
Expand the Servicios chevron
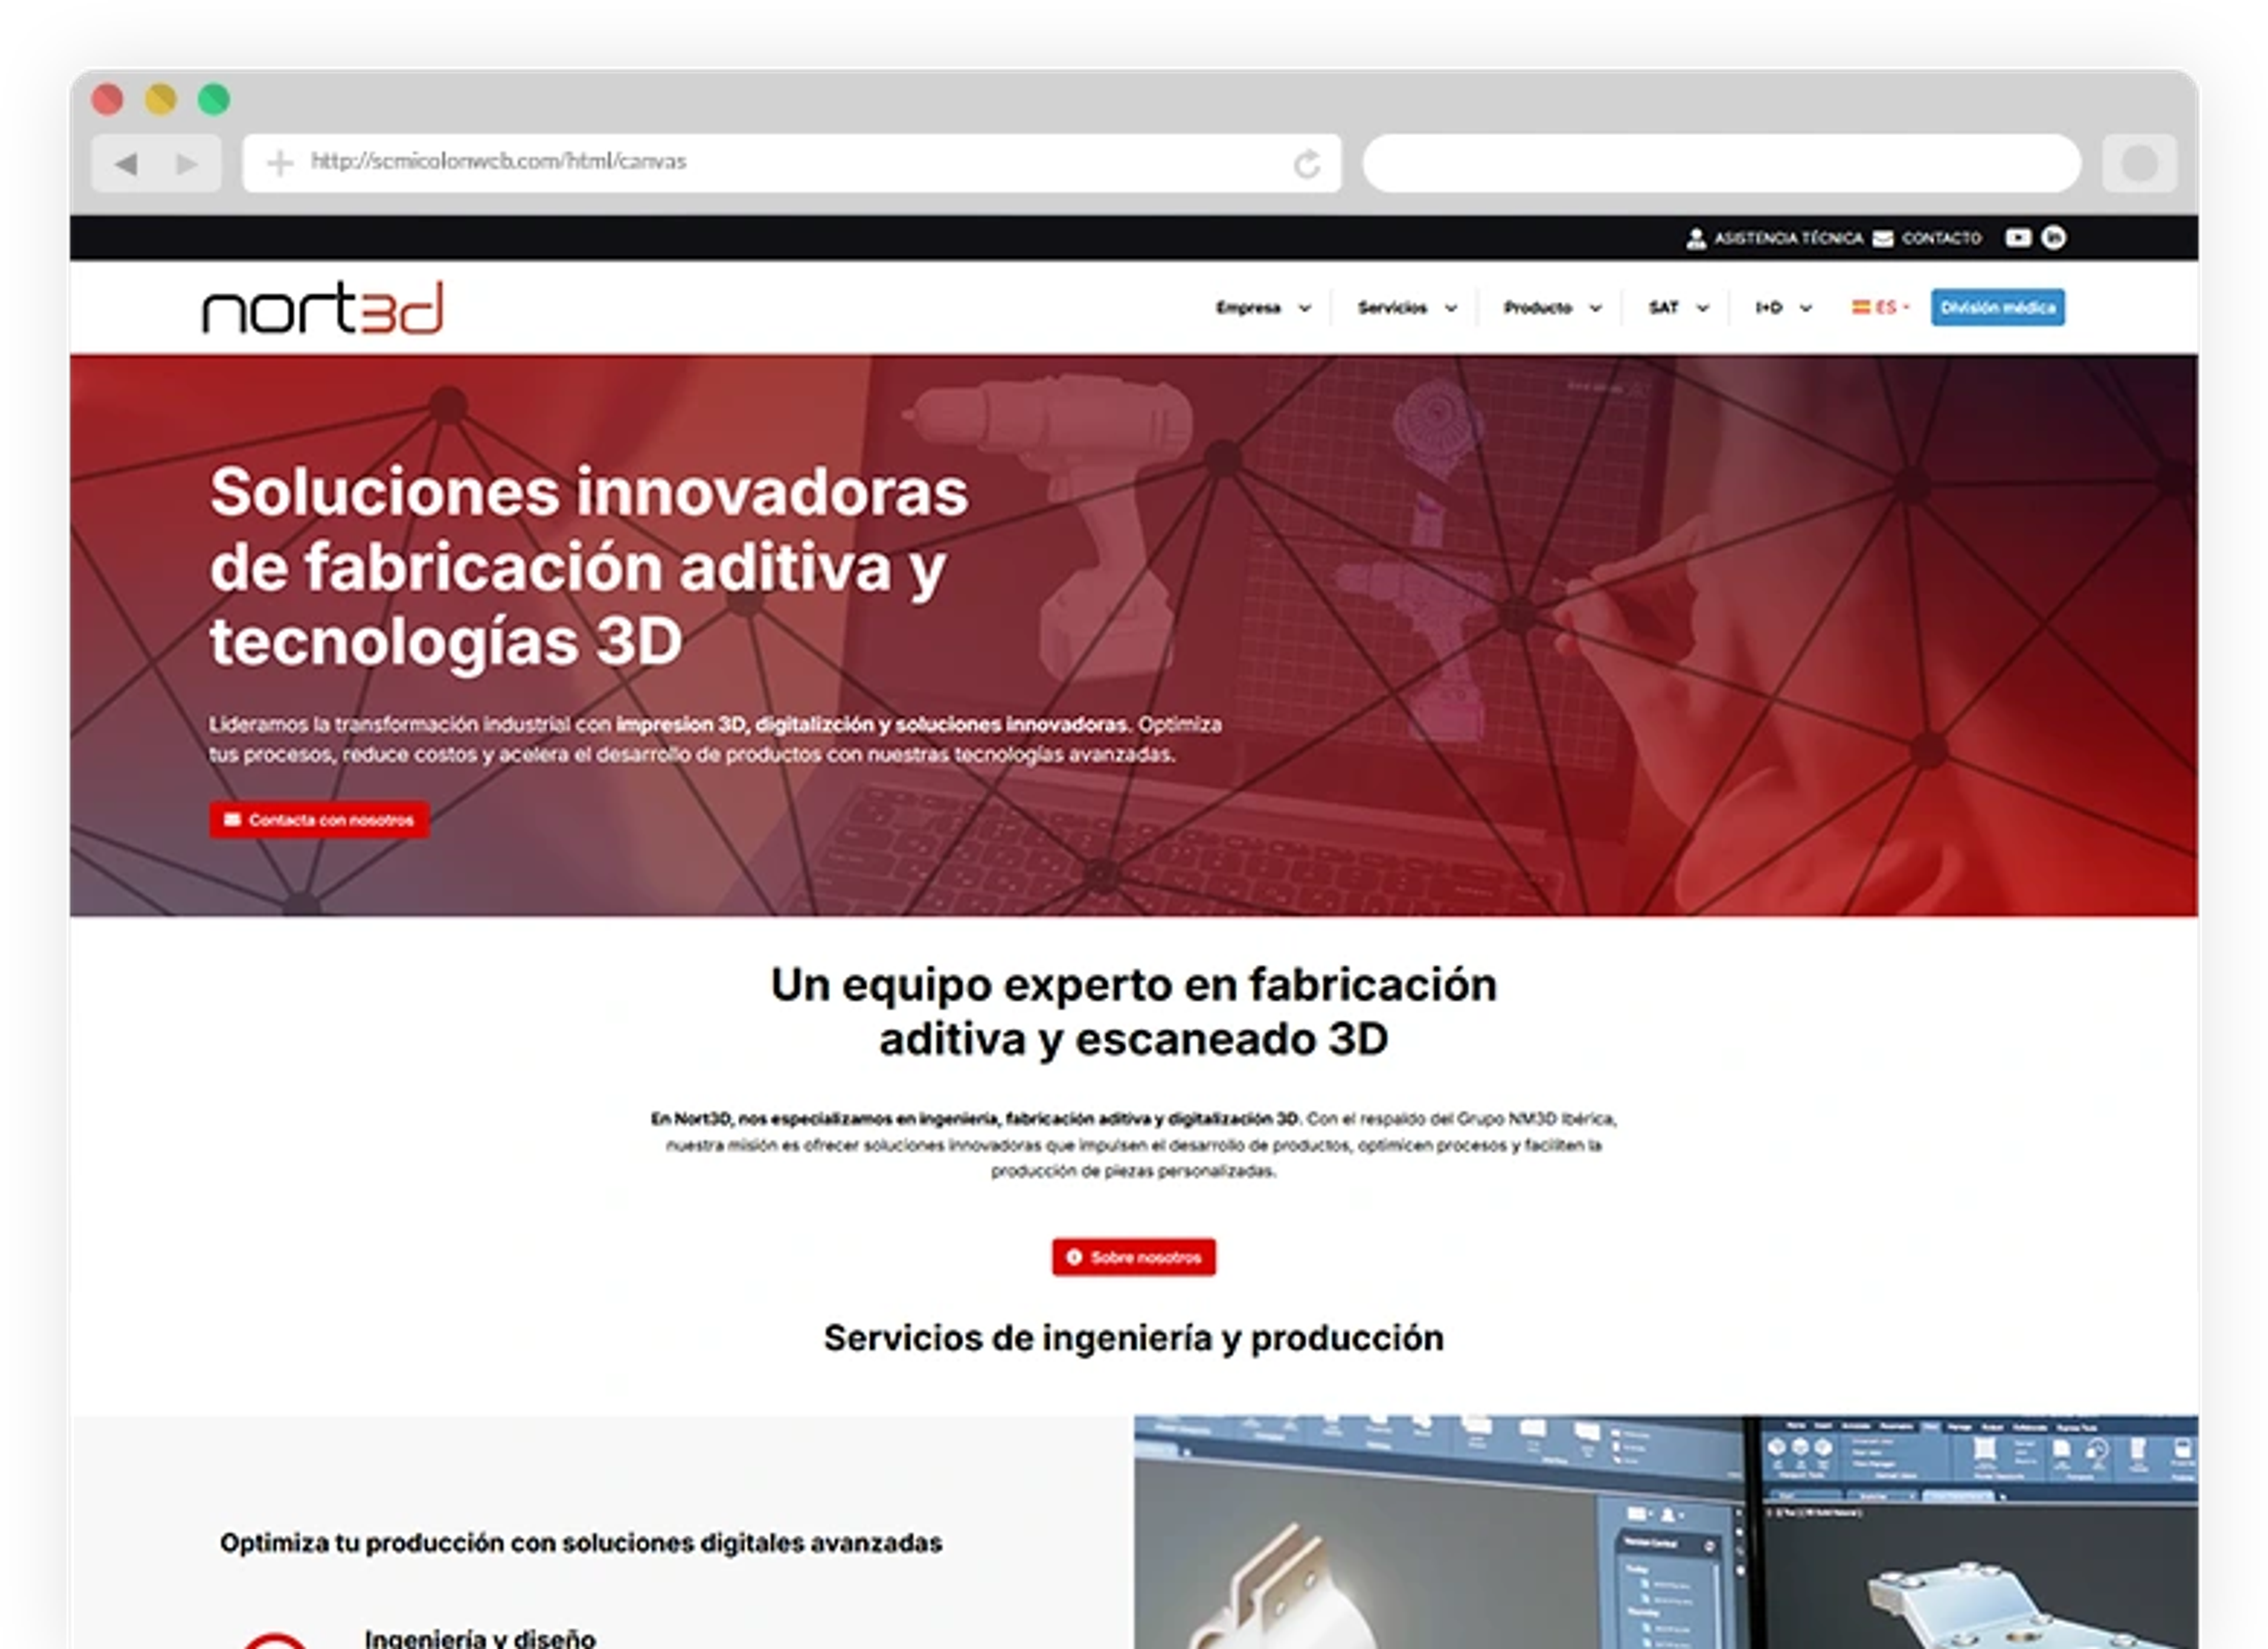[x=1450, y=308]
